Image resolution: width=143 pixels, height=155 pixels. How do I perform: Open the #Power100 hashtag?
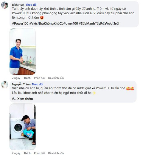tap(20, 24)
